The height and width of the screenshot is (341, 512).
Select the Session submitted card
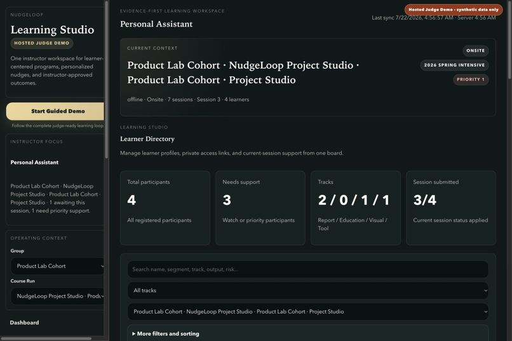tap(451, 208)
